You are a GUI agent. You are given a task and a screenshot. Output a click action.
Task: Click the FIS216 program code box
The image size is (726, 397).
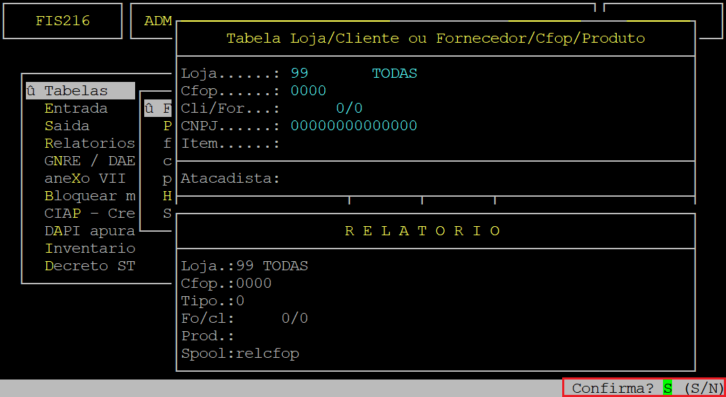[x=62, y=21]
